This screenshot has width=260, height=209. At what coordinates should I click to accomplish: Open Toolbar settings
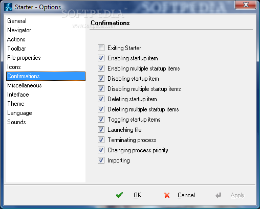[x=46, y=49]
